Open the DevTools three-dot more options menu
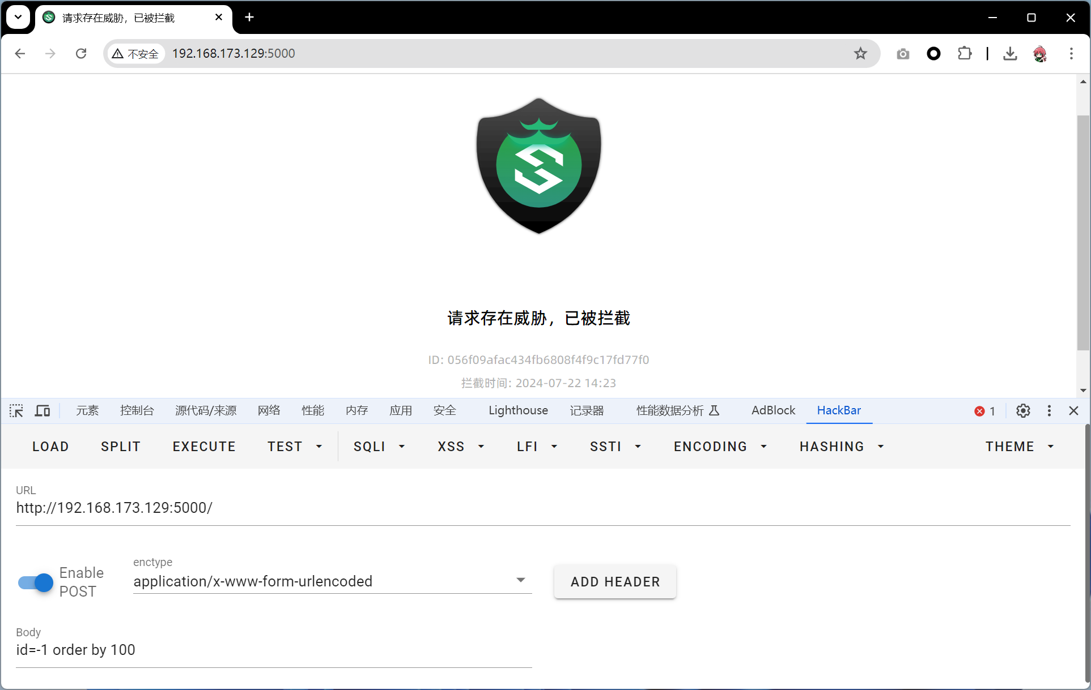 tap(1049, 411)
